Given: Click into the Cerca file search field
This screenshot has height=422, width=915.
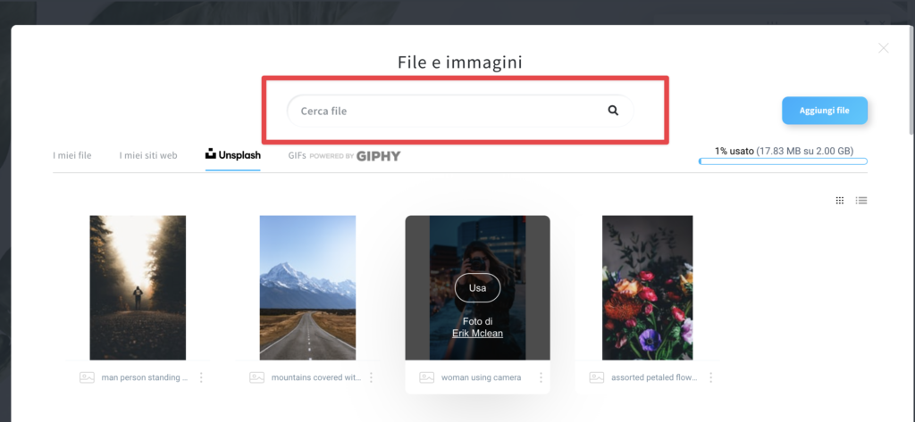Looking at the screenshot, I should click(460, 111).
